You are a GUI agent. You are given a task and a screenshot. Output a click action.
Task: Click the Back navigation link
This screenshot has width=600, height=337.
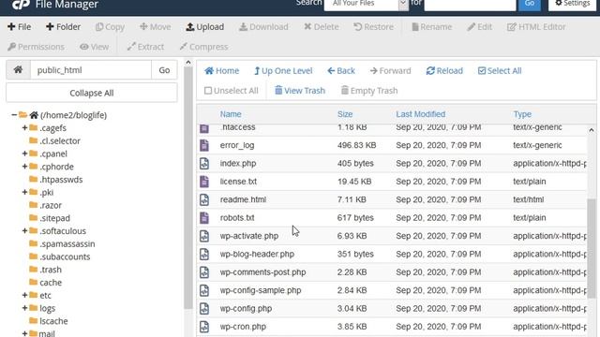click(341, 71)
